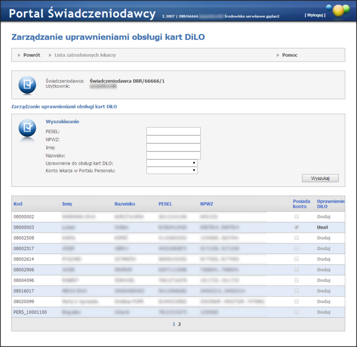
Task: Focus the NPWZ search field
Action: [x=173, y=139]
